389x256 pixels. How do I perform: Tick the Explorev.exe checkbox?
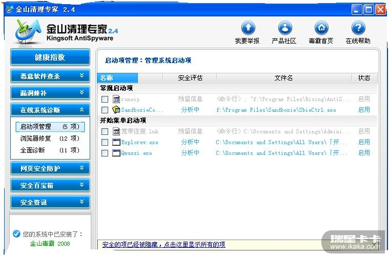tap(105, 143)
